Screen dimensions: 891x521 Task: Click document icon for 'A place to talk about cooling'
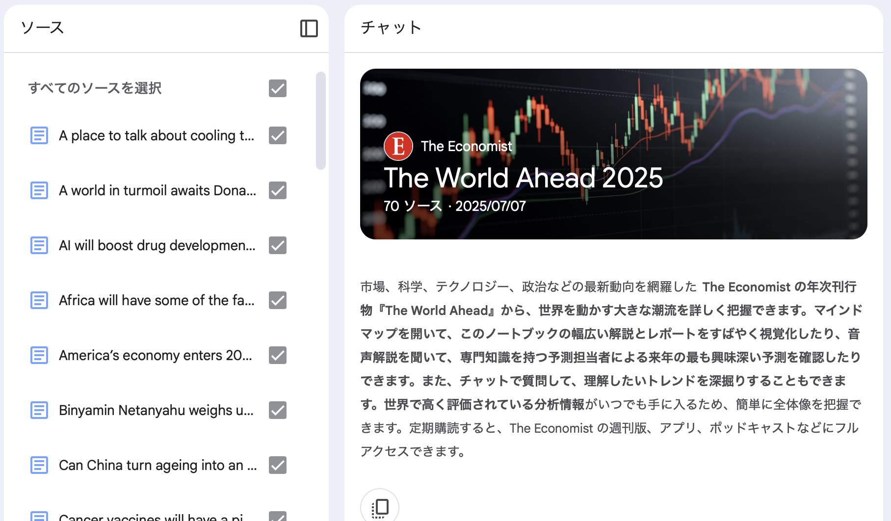click(39, 135)
